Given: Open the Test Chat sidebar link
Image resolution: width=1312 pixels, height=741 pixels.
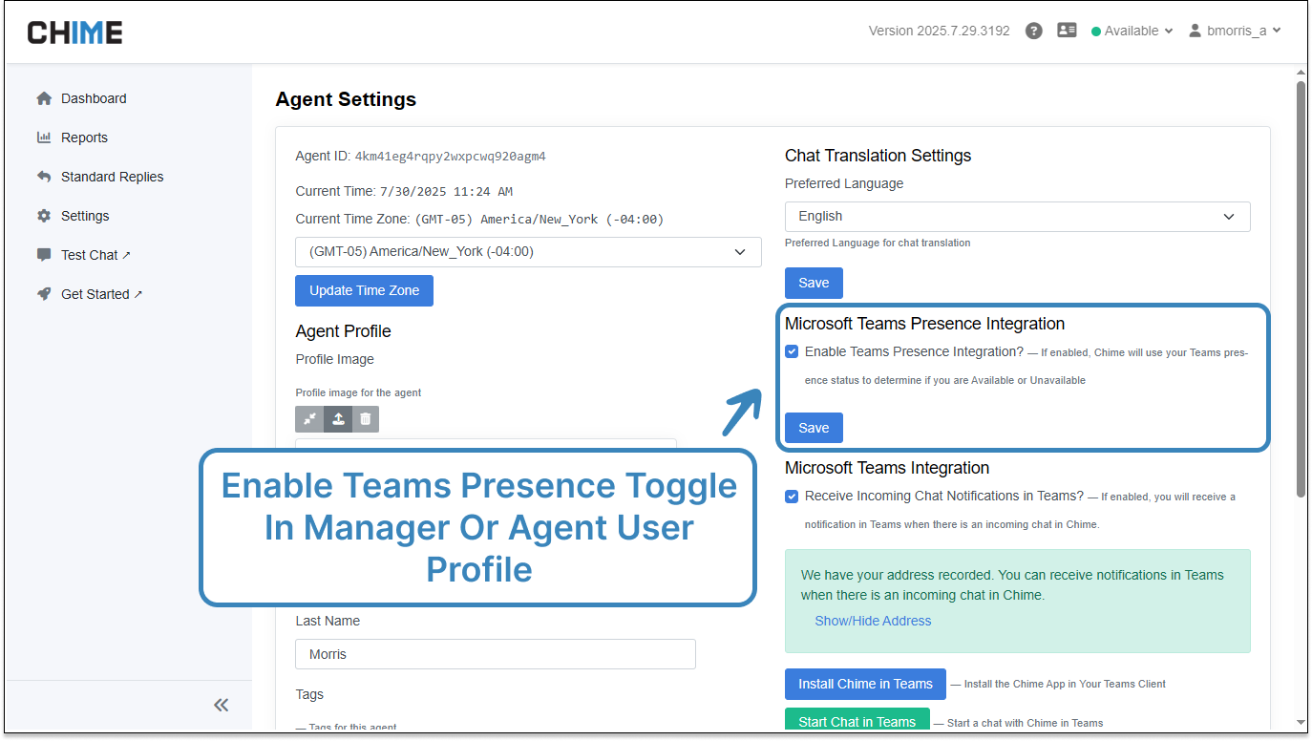Looking at the screenshot, I should 95,255.
